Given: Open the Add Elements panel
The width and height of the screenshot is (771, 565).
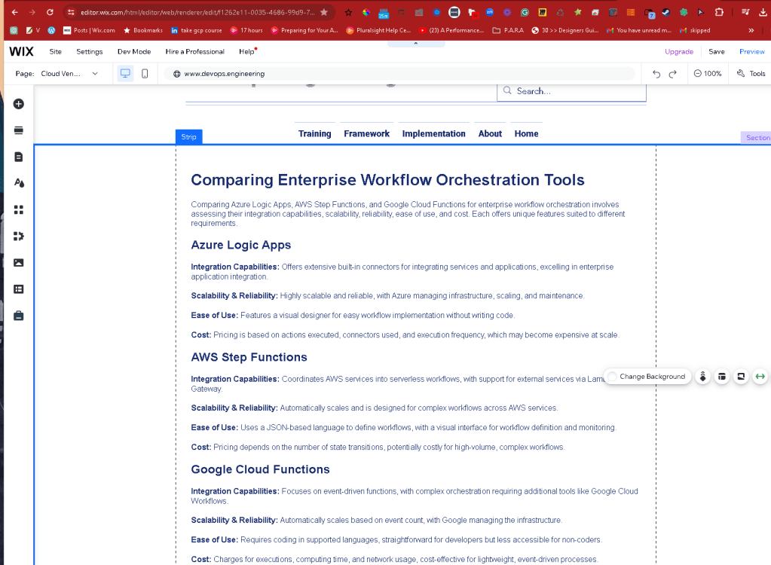Looking at the screenshot, I should tap(19, 104).
